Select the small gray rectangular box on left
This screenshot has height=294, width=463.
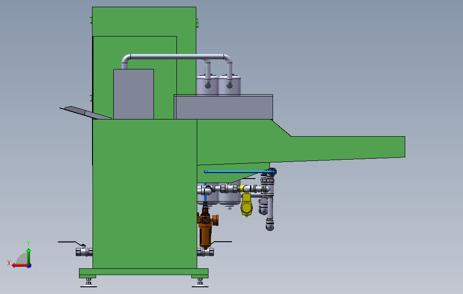coord(134,94)
